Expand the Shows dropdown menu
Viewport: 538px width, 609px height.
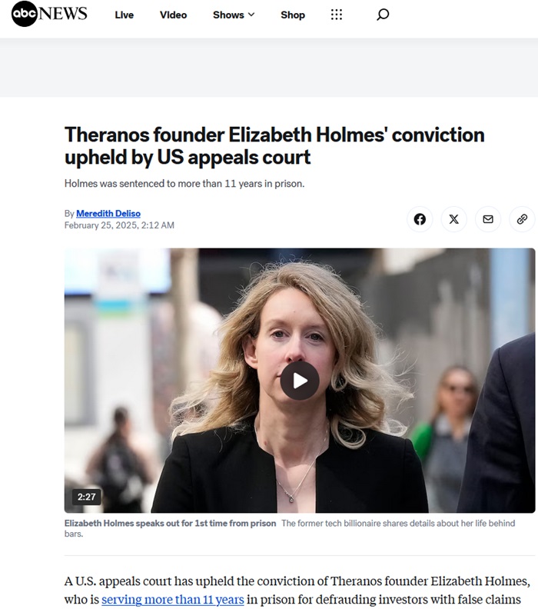click(x=234, y=15)
